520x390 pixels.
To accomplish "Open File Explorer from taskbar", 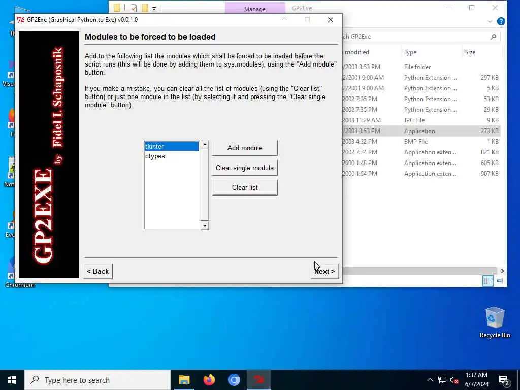I will [x=184, y=380].
